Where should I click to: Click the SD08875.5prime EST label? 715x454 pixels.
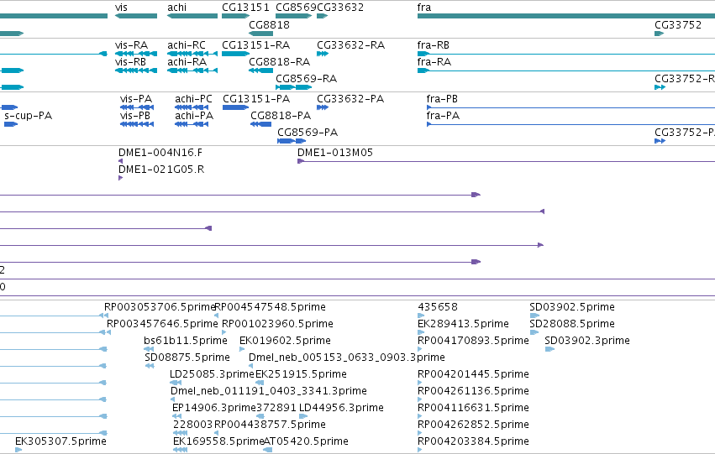point(187,357)
